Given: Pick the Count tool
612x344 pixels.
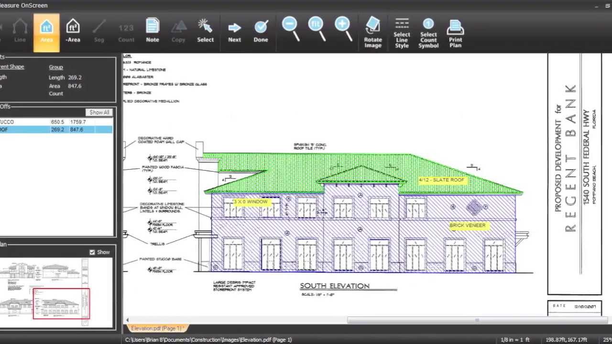Looking at the screenshot, I should click(x=126, y=32).
